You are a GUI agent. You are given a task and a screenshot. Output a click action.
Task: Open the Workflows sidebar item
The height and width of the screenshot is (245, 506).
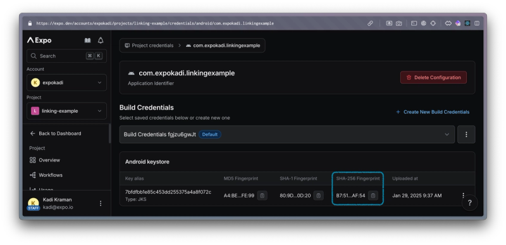pyautogui.click(x=46, y=175)
